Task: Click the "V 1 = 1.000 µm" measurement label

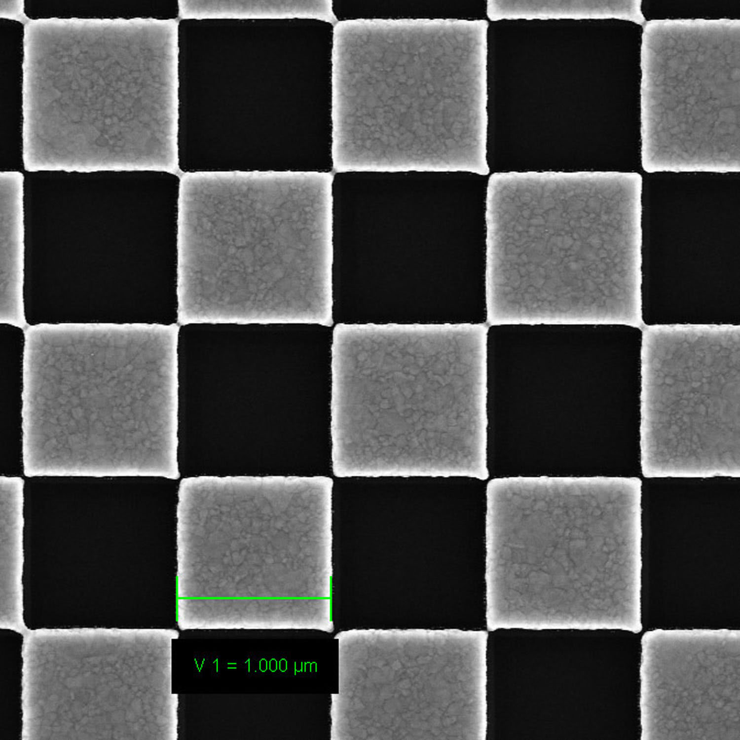Action: [x=255, y=666]
